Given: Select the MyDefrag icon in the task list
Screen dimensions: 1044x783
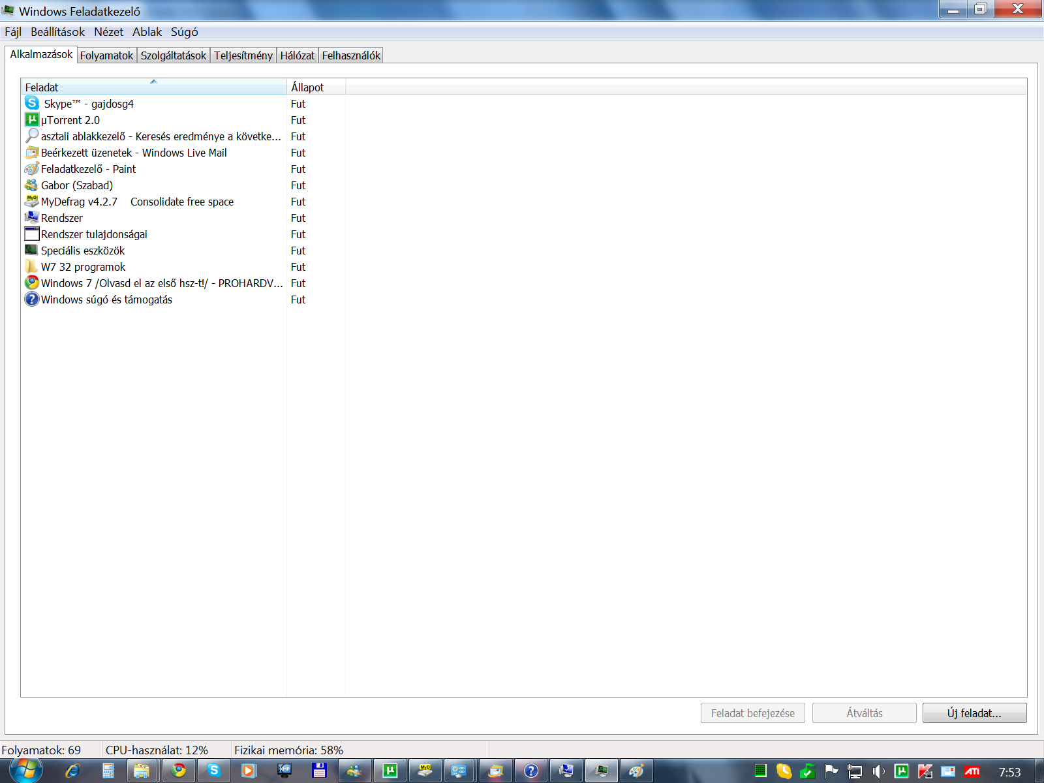Looking at the screenshot, I should [32, 201].
